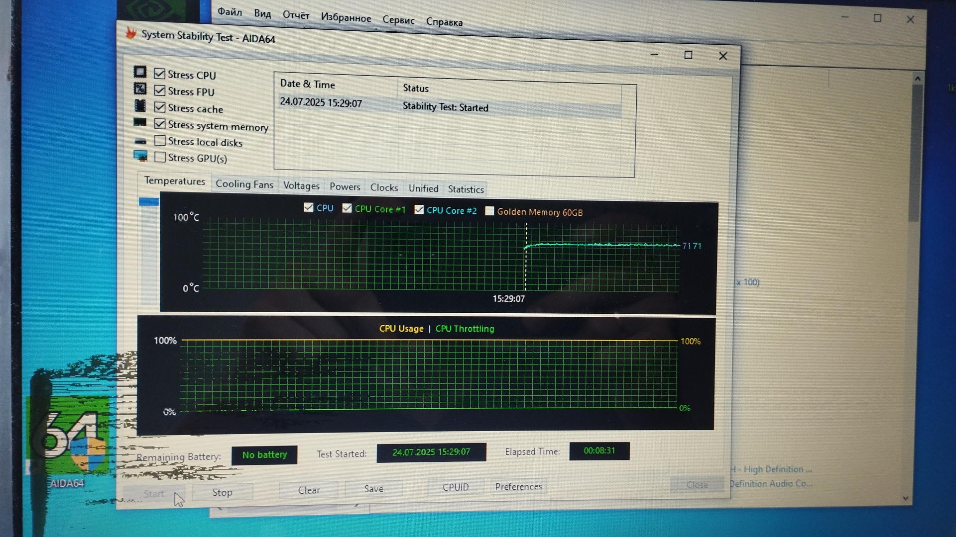This screenshot has height=537, width=956.
Task: Open the Сервис menu
Action: click(x=398, y=20)
